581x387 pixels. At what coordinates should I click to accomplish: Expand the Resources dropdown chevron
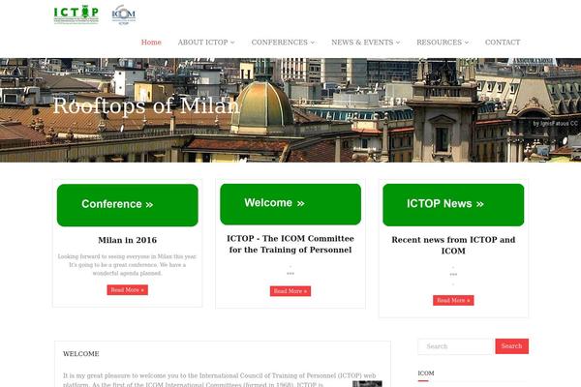coord(467,43)
